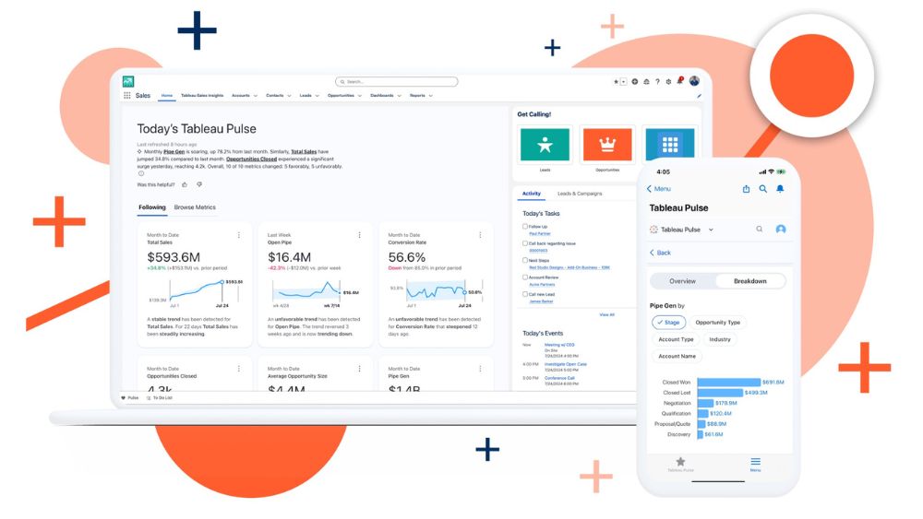Open the Menu icon in the phone bottom bar
Screen dimensions: 923x519
point(755,463)
